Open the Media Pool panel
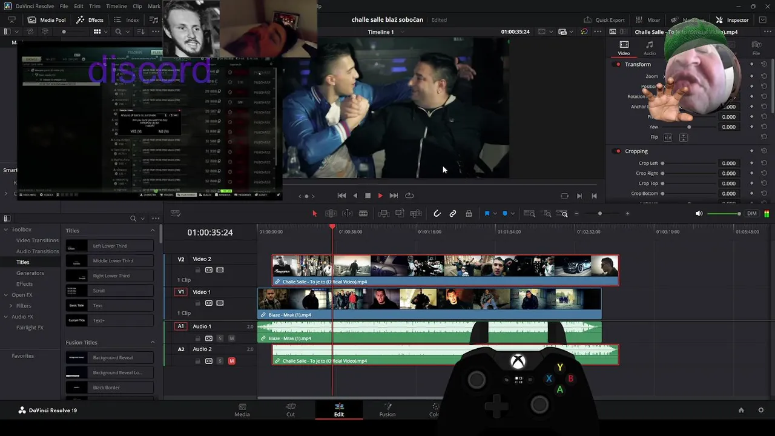 click(x=47, y=20)
